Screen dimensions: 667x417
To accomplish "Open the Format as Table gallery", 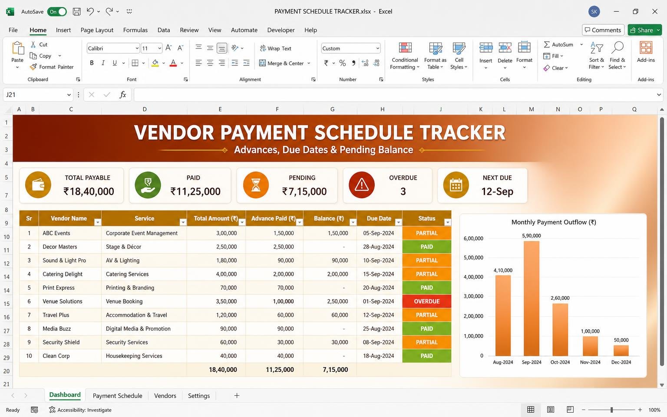I will pos(435,56).
